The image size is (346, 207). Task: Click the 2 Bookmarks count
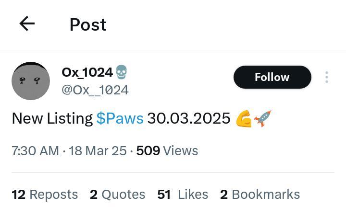point(259,194)
